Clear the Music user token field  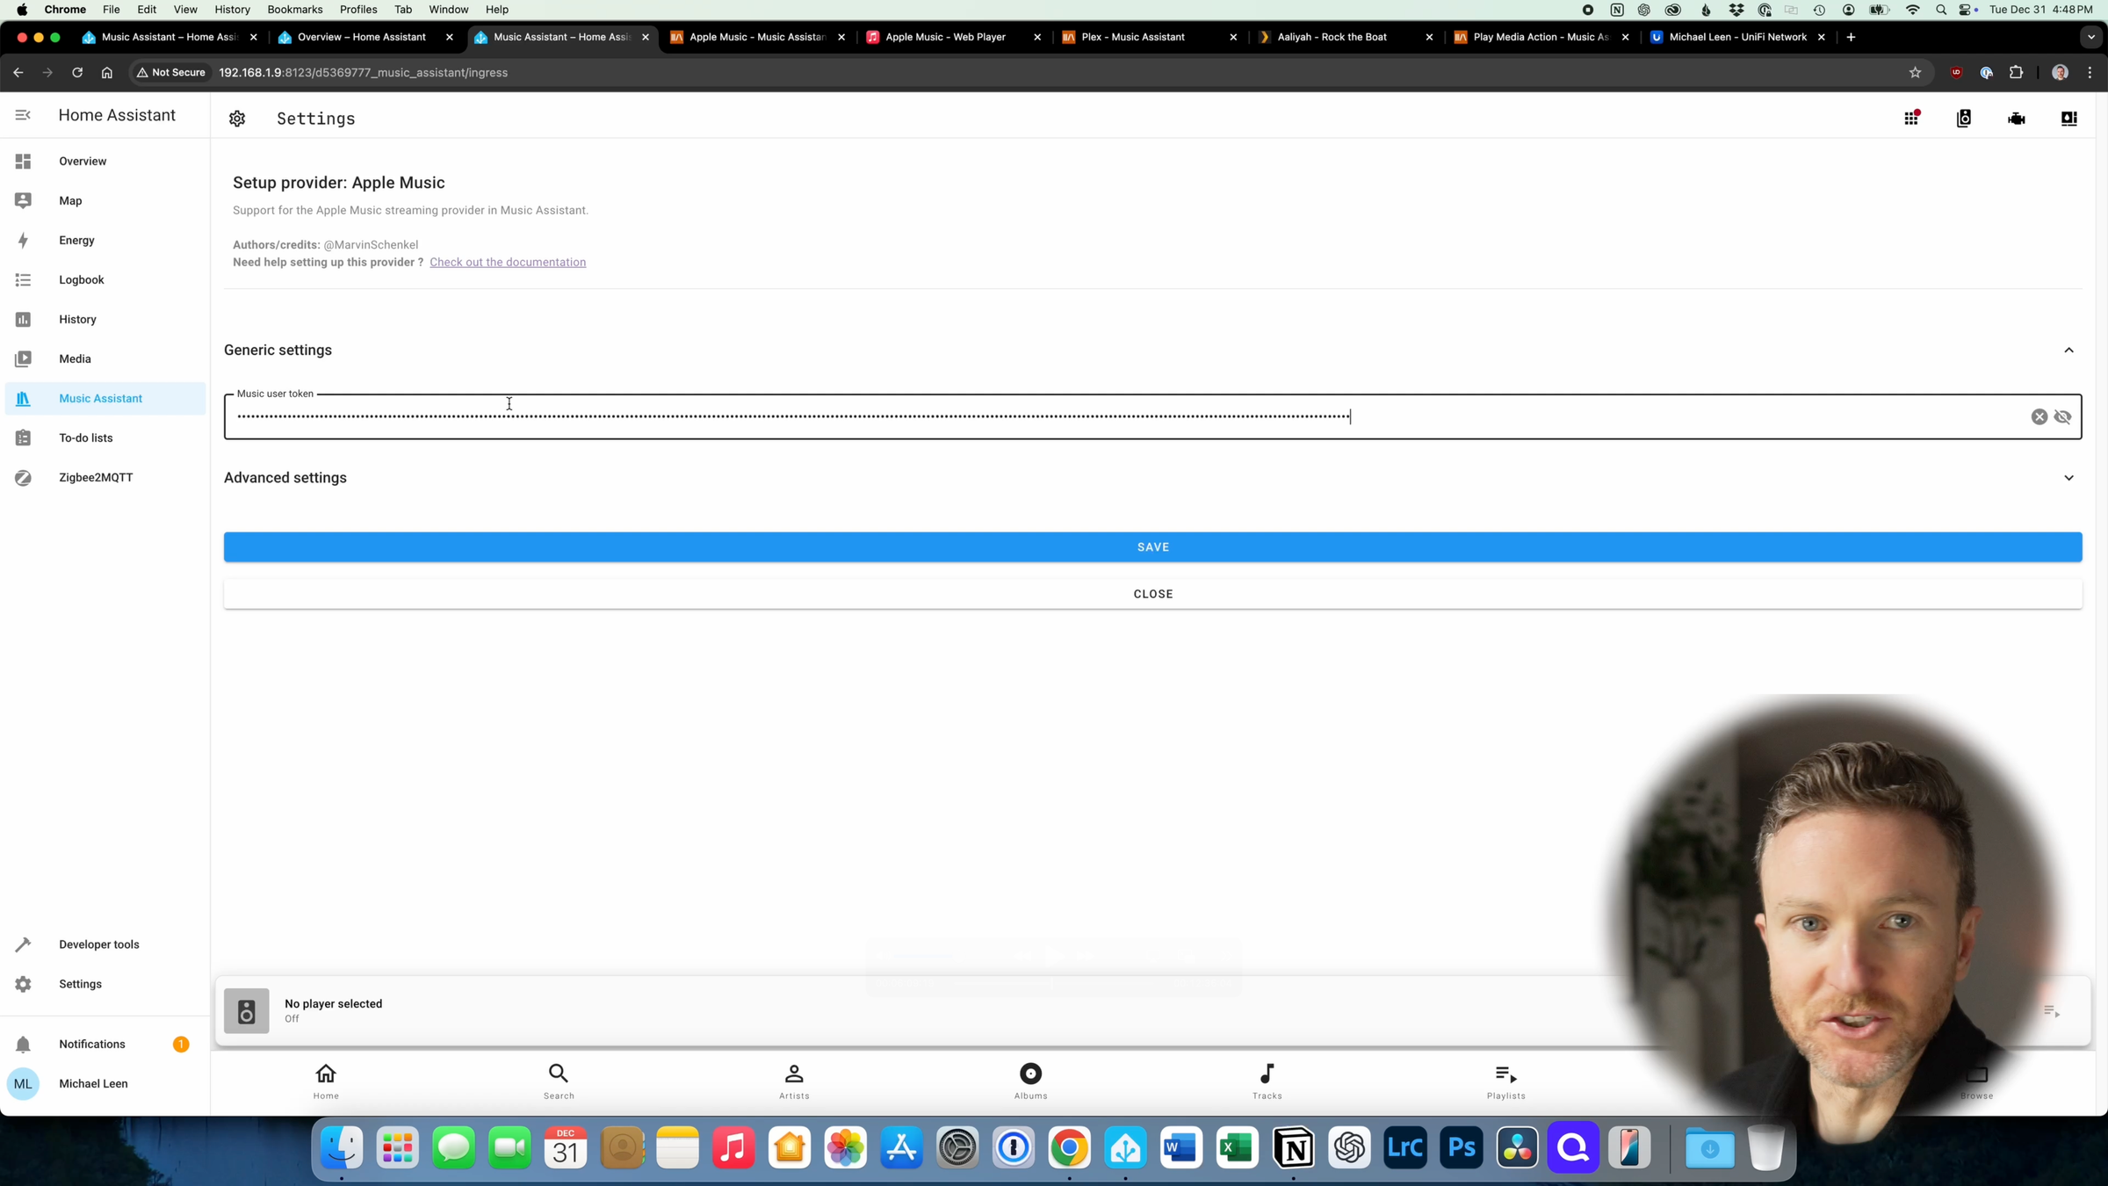2039,416
